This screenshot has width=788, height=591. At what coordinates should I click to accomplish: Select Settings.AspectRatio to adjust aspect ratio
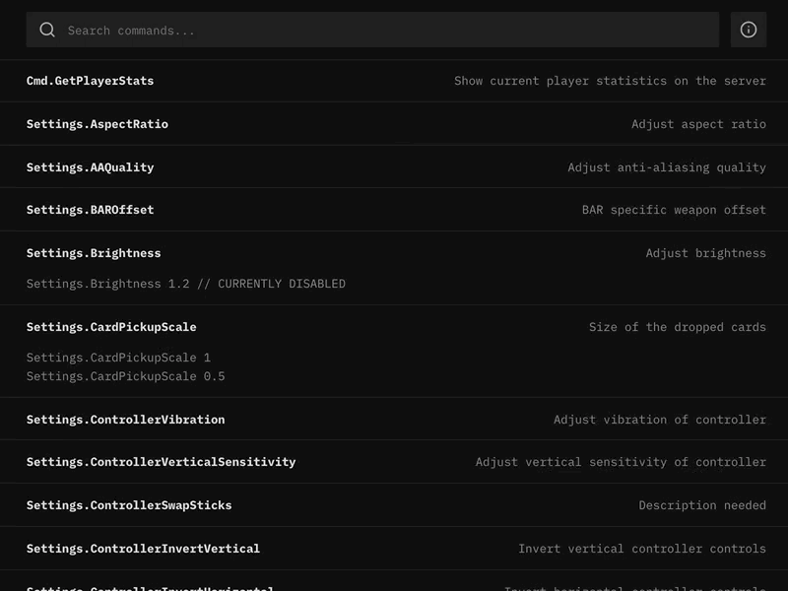click(x=98, y=124)
